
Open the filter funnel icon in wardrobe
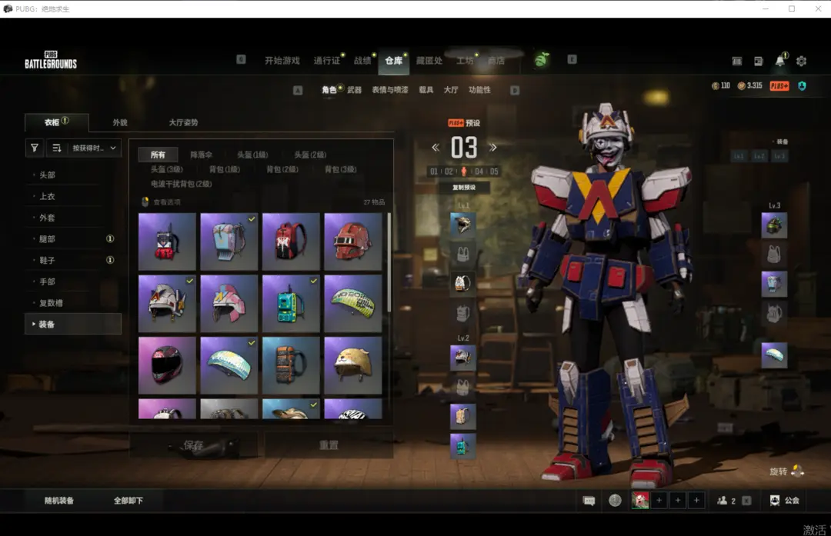pos(35,148)
